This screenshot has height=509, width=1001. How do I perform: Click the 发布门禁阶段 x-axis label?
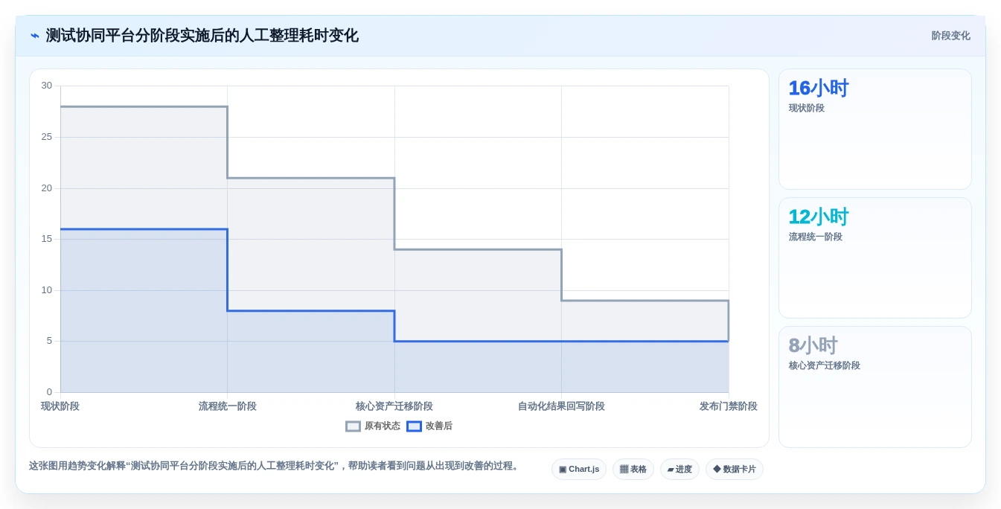tap(729, 406)
